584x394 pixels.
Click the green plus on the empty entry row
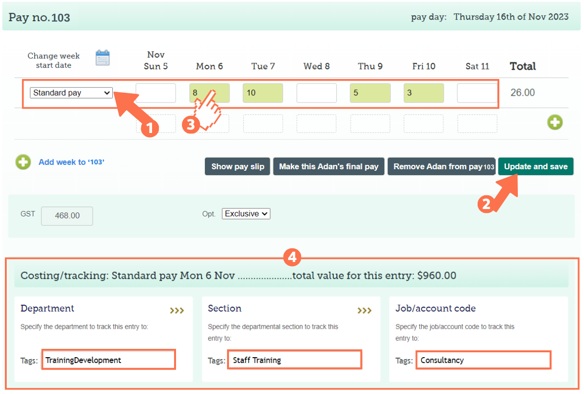tap(555, 123)
